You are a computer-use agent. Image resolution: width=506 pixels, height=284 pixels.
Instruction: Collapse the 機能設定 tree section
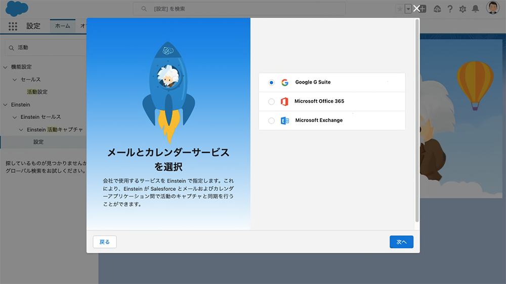click(5, 67)
